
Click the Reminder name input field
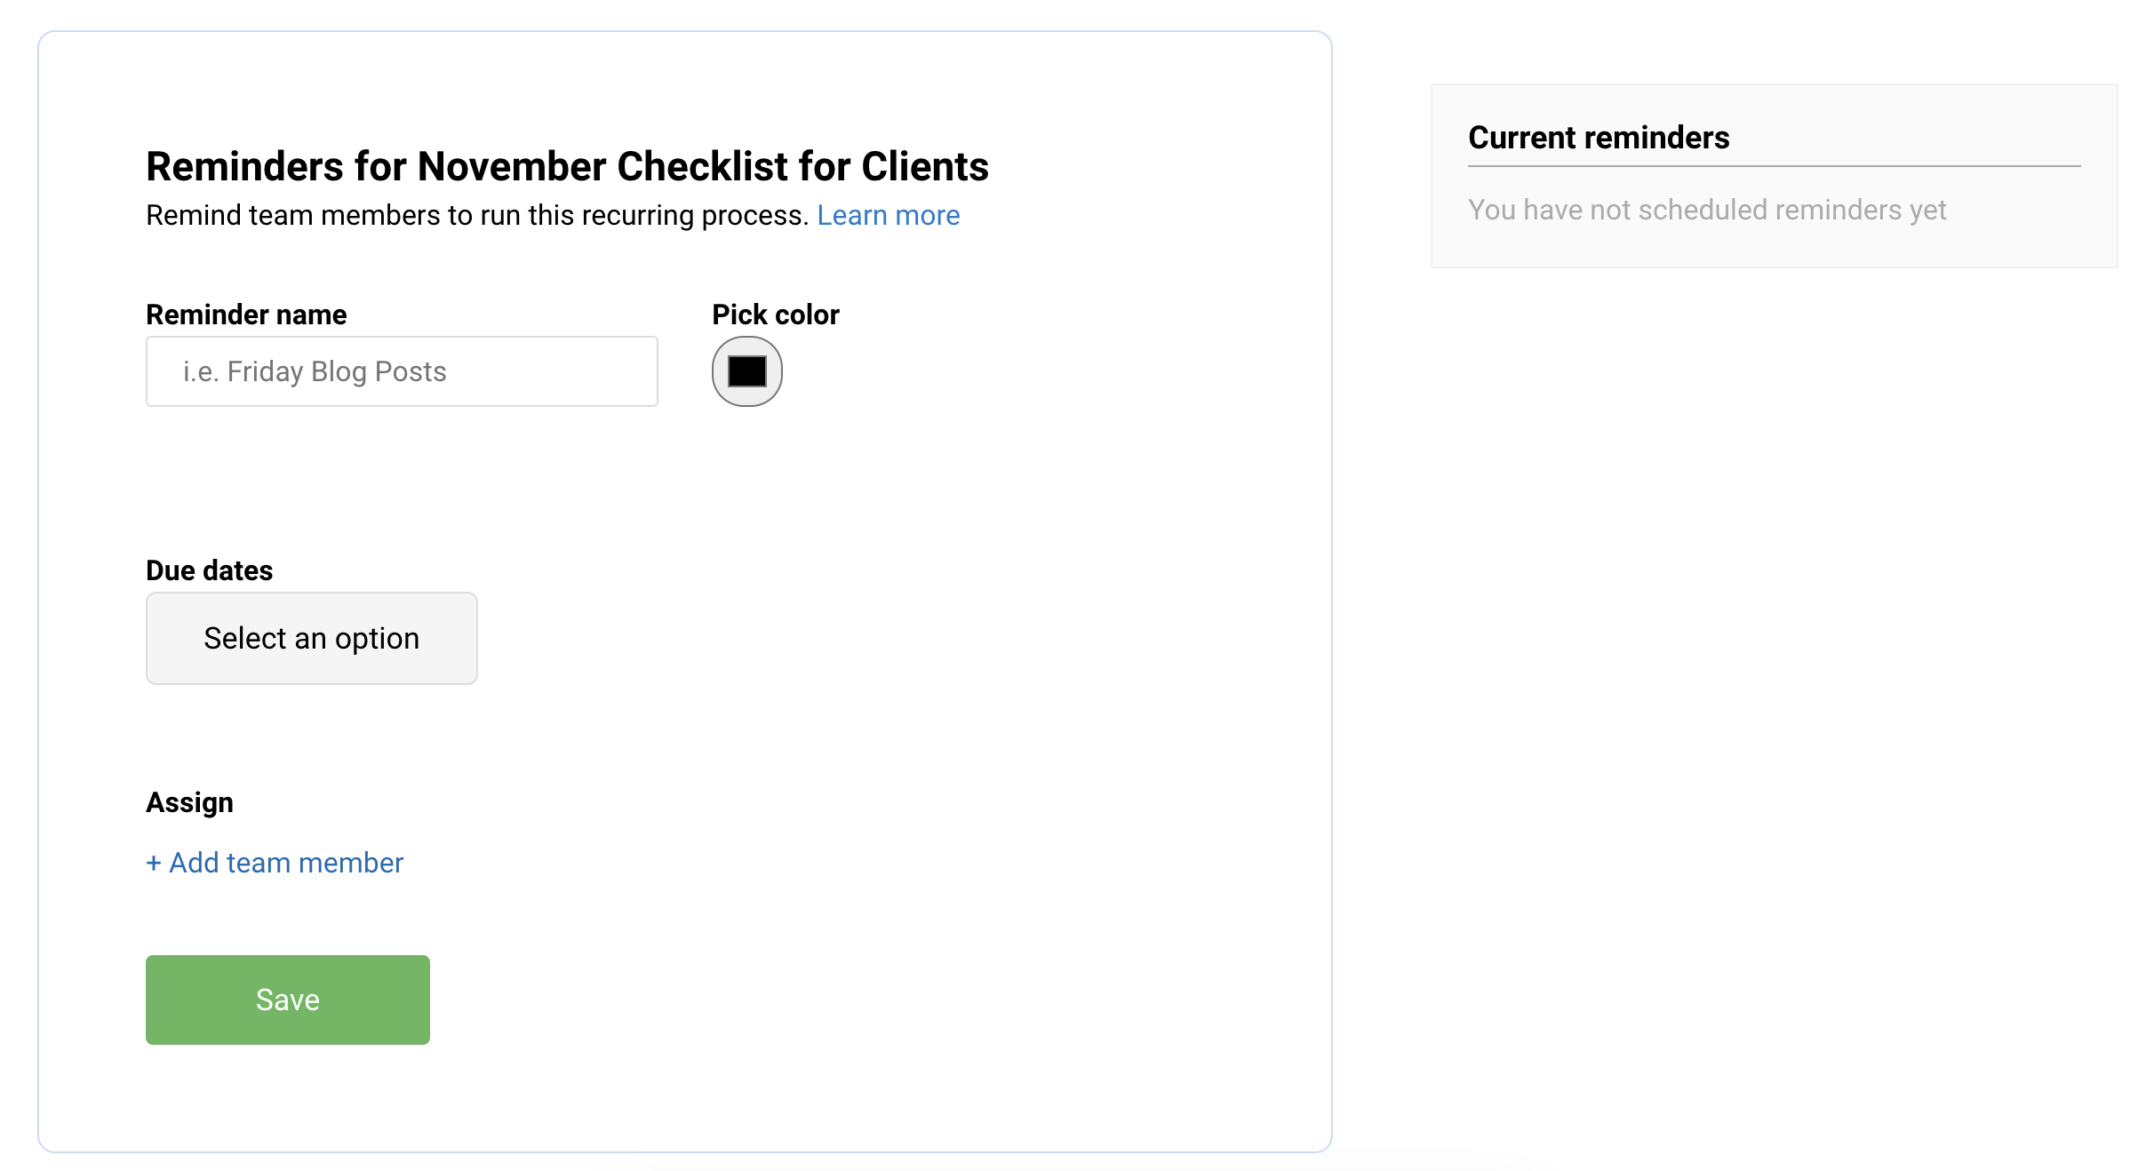pyautogui.click(x=402, y=371)
